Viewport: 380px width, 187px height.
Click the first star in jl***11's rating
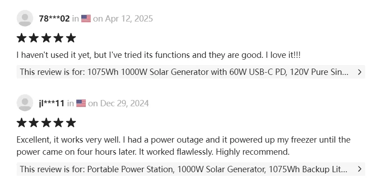(x=22, y=123)
